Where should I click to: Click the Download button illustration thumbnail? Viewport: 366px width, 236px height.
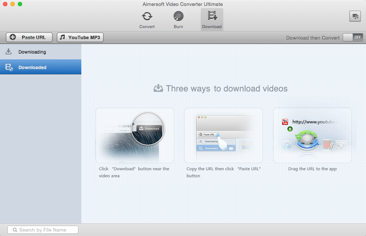135,135
